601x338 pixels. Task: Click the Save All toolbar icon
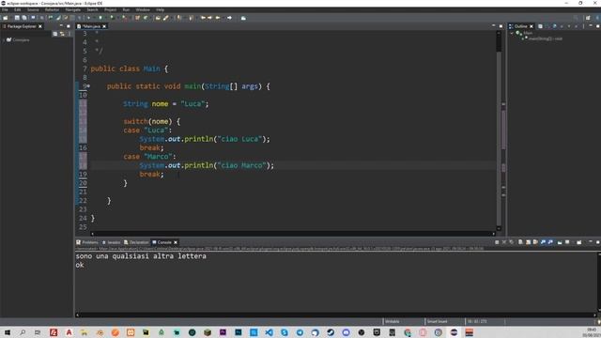point(24,18)
